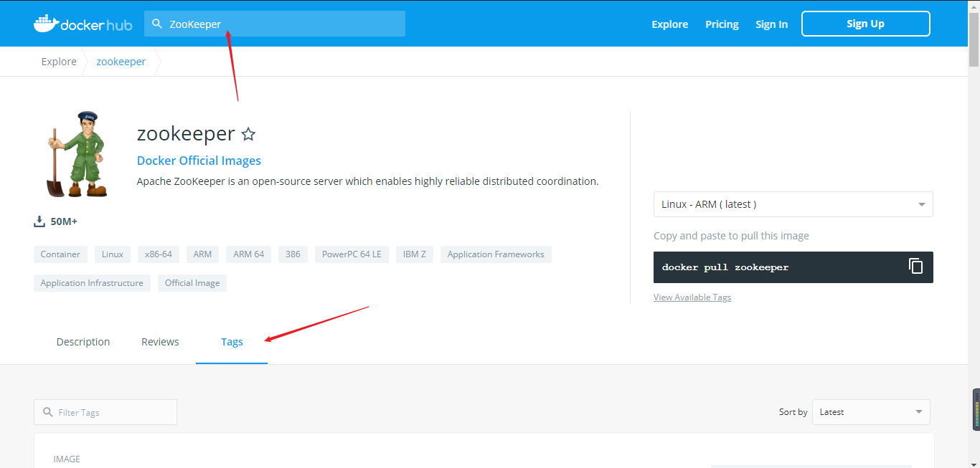Click Explore in the breadcrumb trail
The image size is (980, 468).
click(58, 61)
